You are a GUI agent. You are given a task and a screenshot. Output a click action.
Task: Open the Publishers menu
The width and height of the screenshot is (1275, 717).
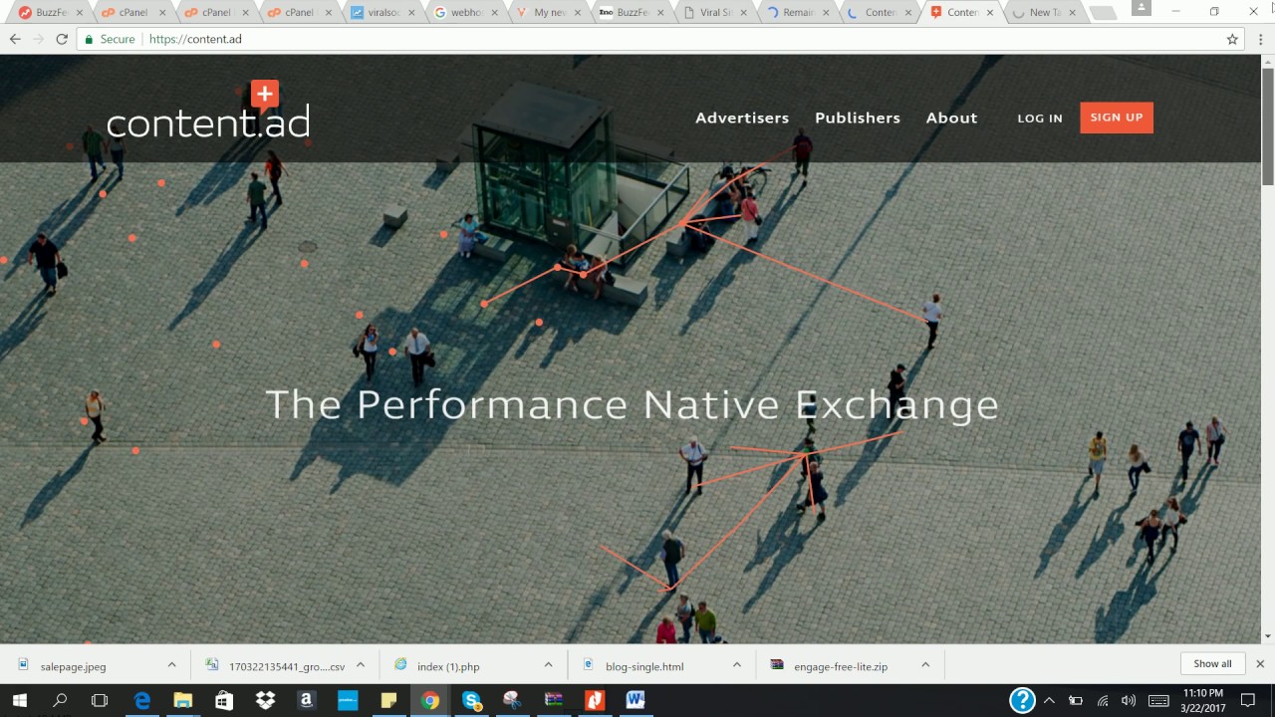858,118
